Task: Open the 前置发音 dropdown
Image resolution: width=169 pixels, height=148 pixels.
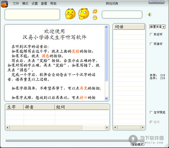Action: (x=157, y=27)
